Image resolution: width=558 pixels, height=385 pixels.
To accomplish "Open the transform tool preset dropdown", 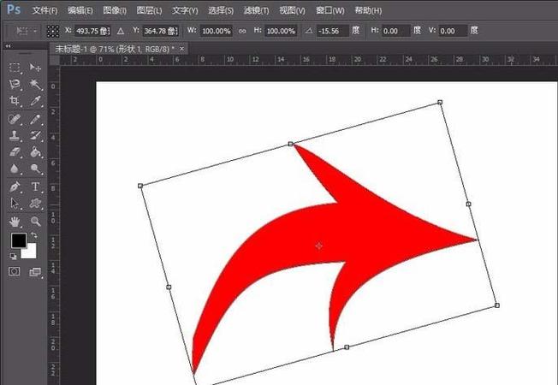I will (26, 31).
